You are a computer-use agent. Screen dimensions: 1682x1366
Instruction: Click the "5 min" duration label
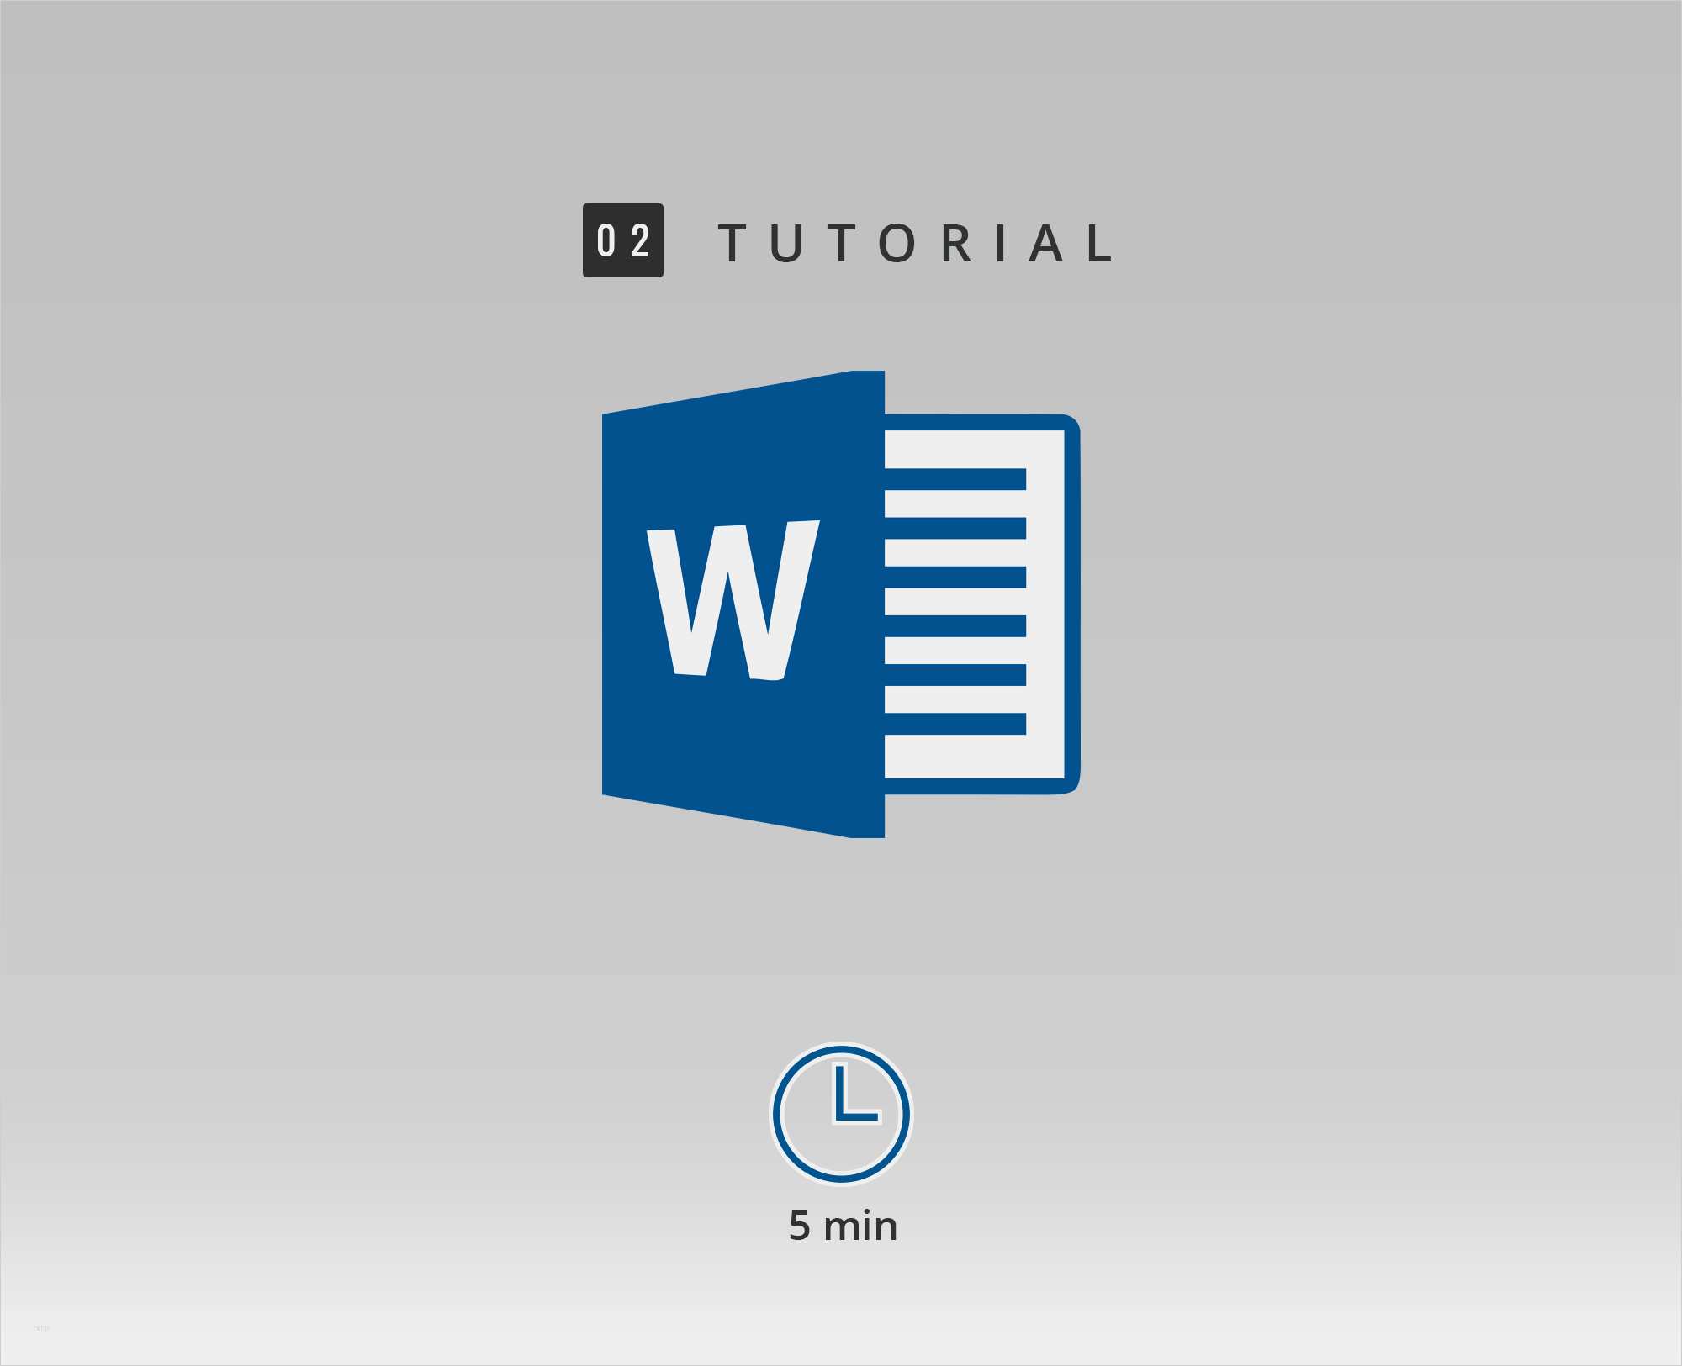[843, 1226]
